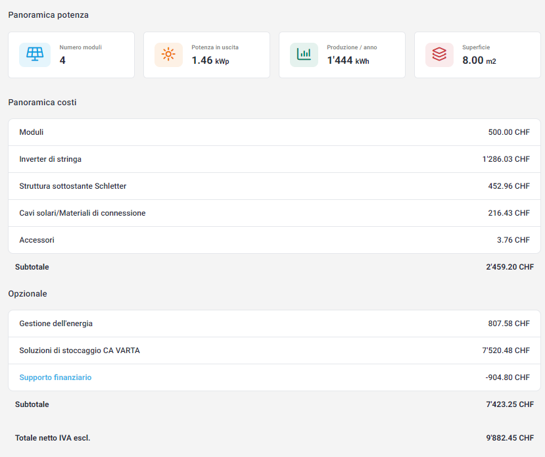Select the Gestione dell'energia optional row
This screenshot has height=457, width=545.
[x=274, y=324]
